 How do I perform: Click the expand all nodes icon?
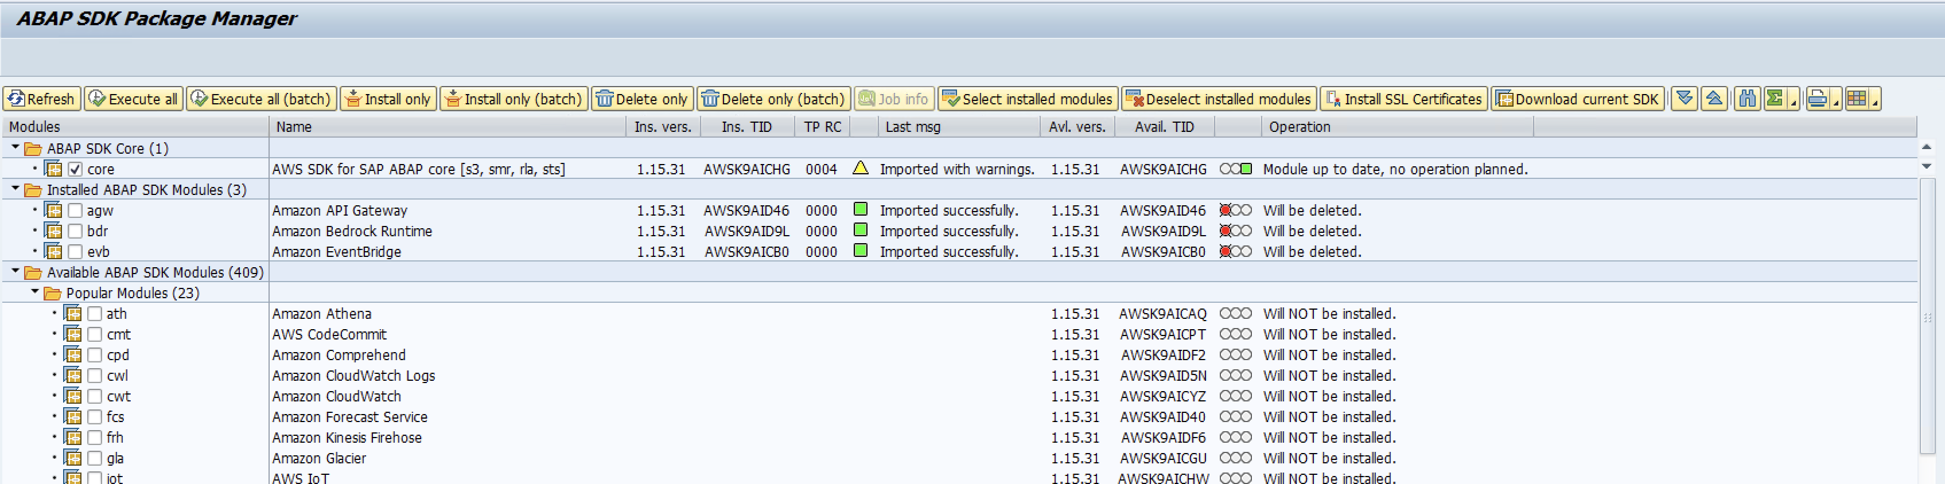[1685, 99]
